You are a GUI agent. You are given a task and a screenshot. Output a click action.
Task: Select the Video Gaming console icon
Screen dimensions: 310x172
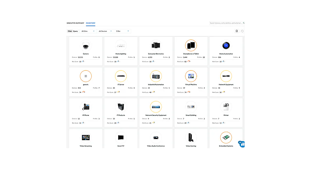point(191,137)
